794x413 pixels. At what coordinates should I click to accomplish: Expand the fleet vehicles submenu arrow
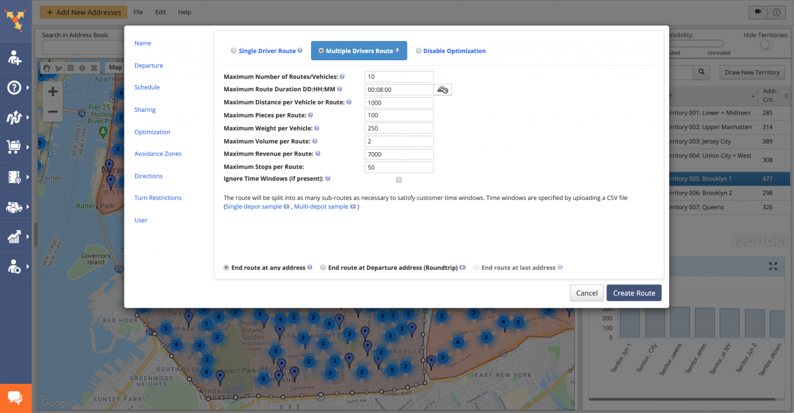pos(28,206)
